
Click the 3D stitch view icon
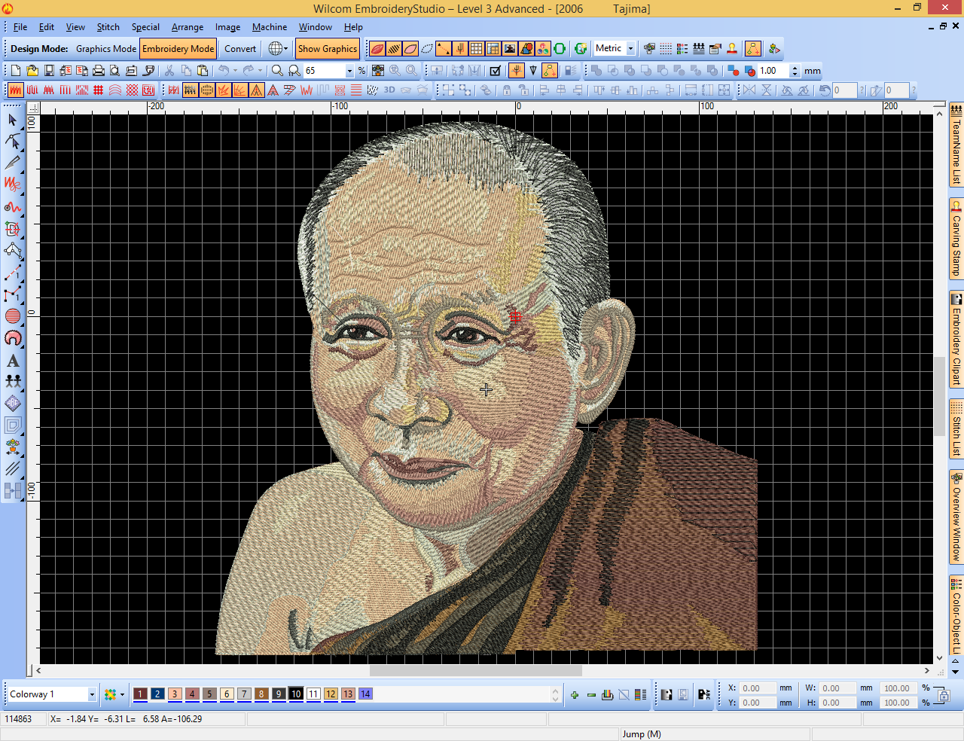click(389, 90)
